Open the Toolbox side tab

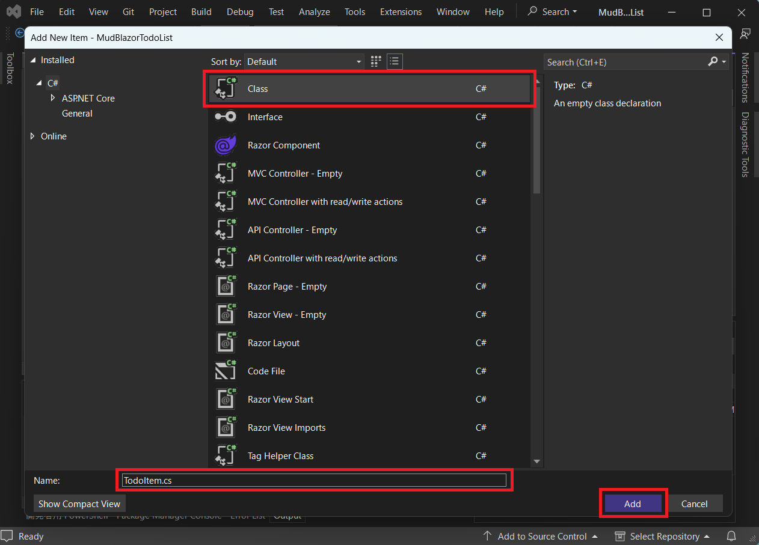coord(10,67)
